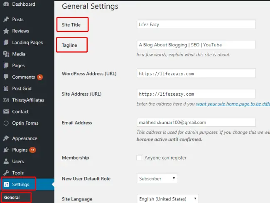270x203 pixels.
Task: Expand New User Default Role dropdown
Action: click(x=157, y=179)
